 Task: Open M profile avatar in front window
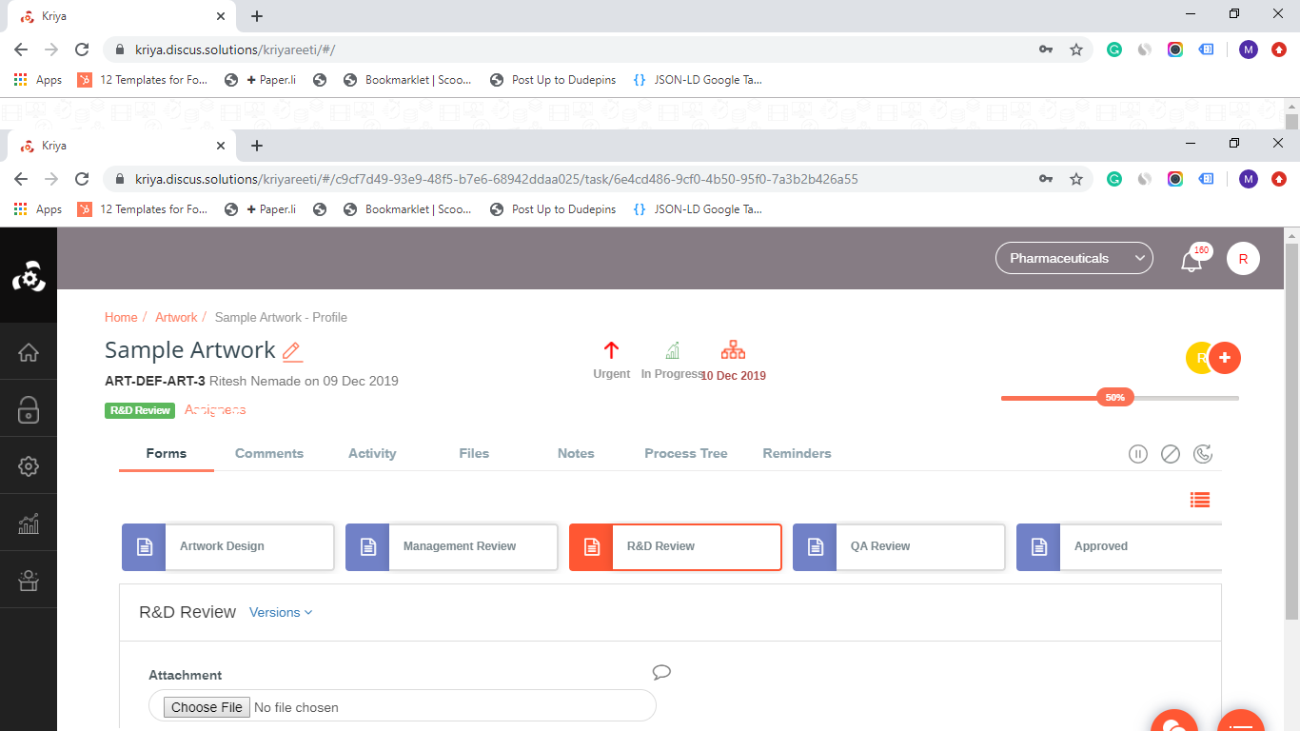point(1249,179)
